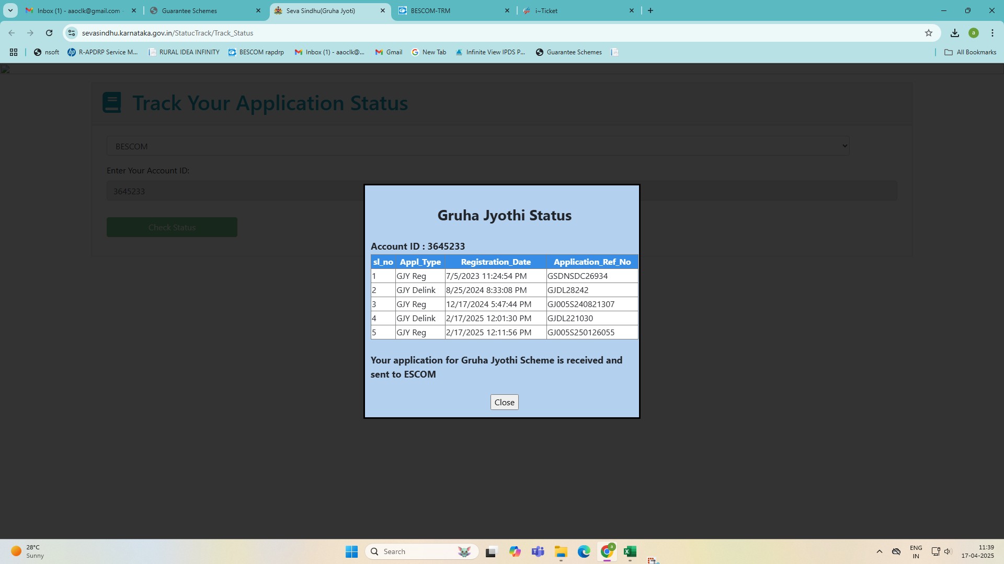Open Excel from taskbar
1004x564 pixels.
tap(630, 551)
